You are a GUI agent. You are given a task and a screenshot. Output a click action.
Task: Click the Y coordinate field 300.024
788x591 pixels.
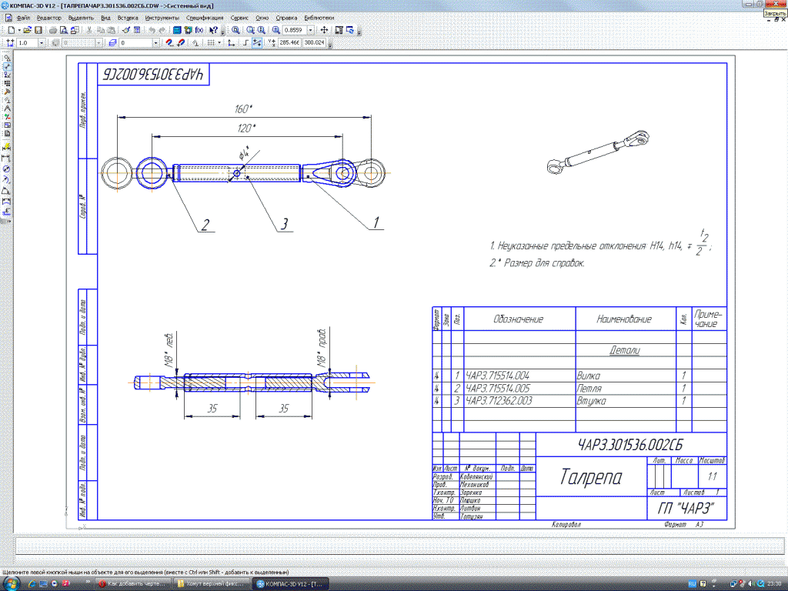[315, 43]
